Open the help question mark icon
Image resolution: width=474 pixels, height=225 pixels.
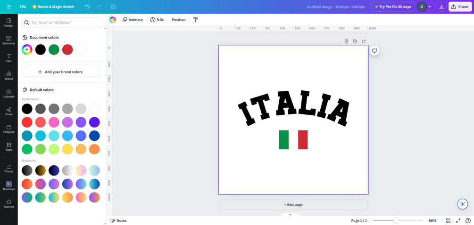467,220
